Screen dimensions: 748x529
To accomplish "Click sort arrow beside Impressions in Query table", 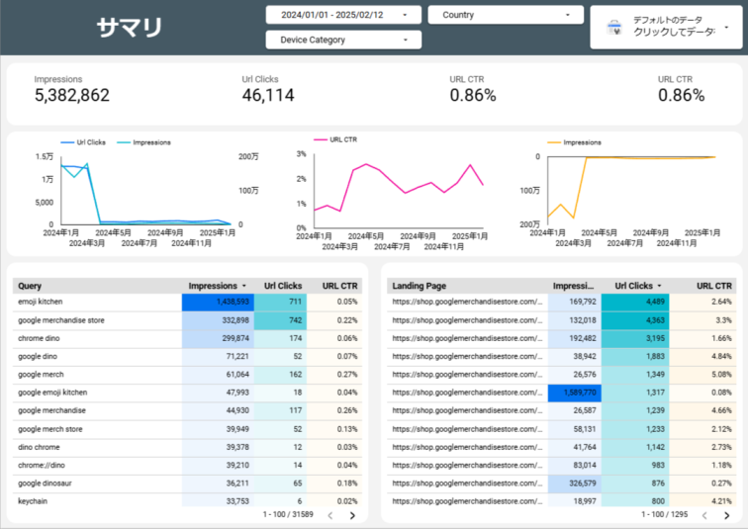I will [244, 285].
